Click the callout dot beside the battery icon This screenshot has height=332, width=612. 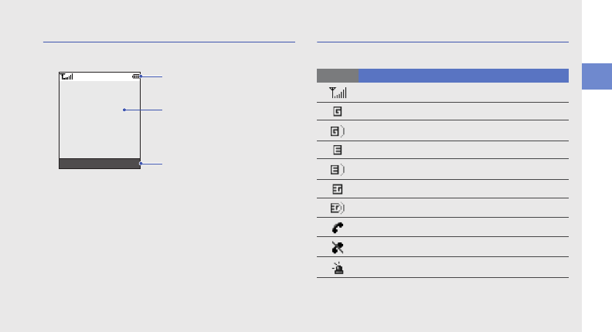(x=142, y=76)
